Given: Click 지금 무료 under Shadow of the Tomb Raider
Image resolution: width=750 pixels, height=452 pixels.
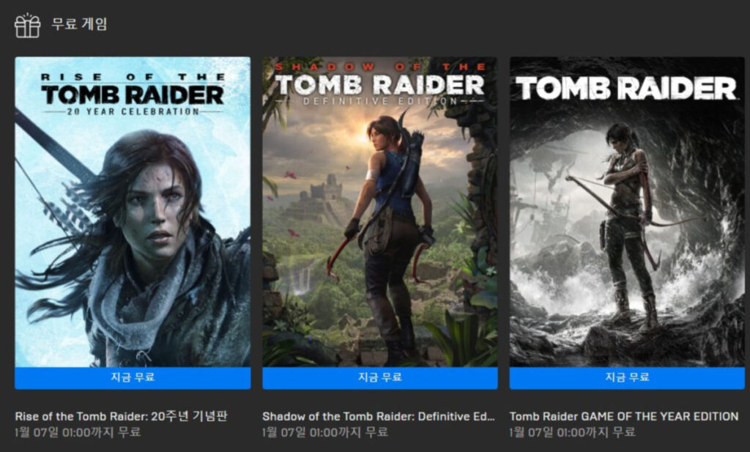Looking at the screenshot, I should pos(380,378).
